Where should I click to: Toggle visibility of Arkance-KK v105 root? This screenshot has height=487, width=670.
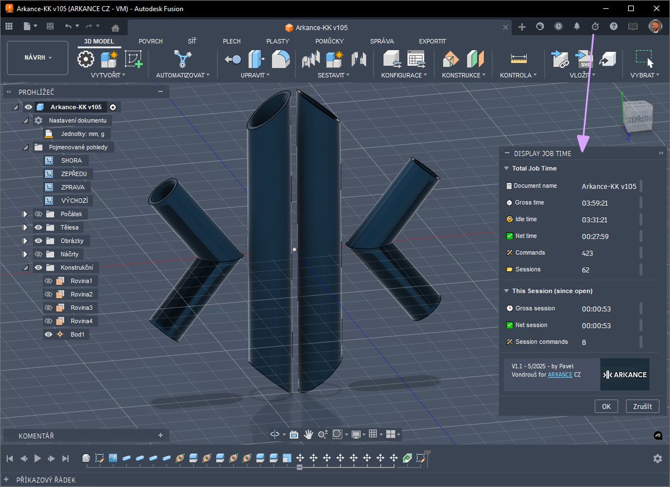point(28,107)
